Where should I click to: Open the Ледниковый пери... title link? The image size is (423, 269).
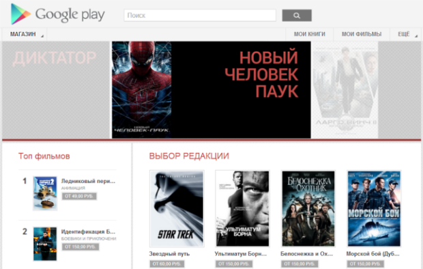pos(88,181)
